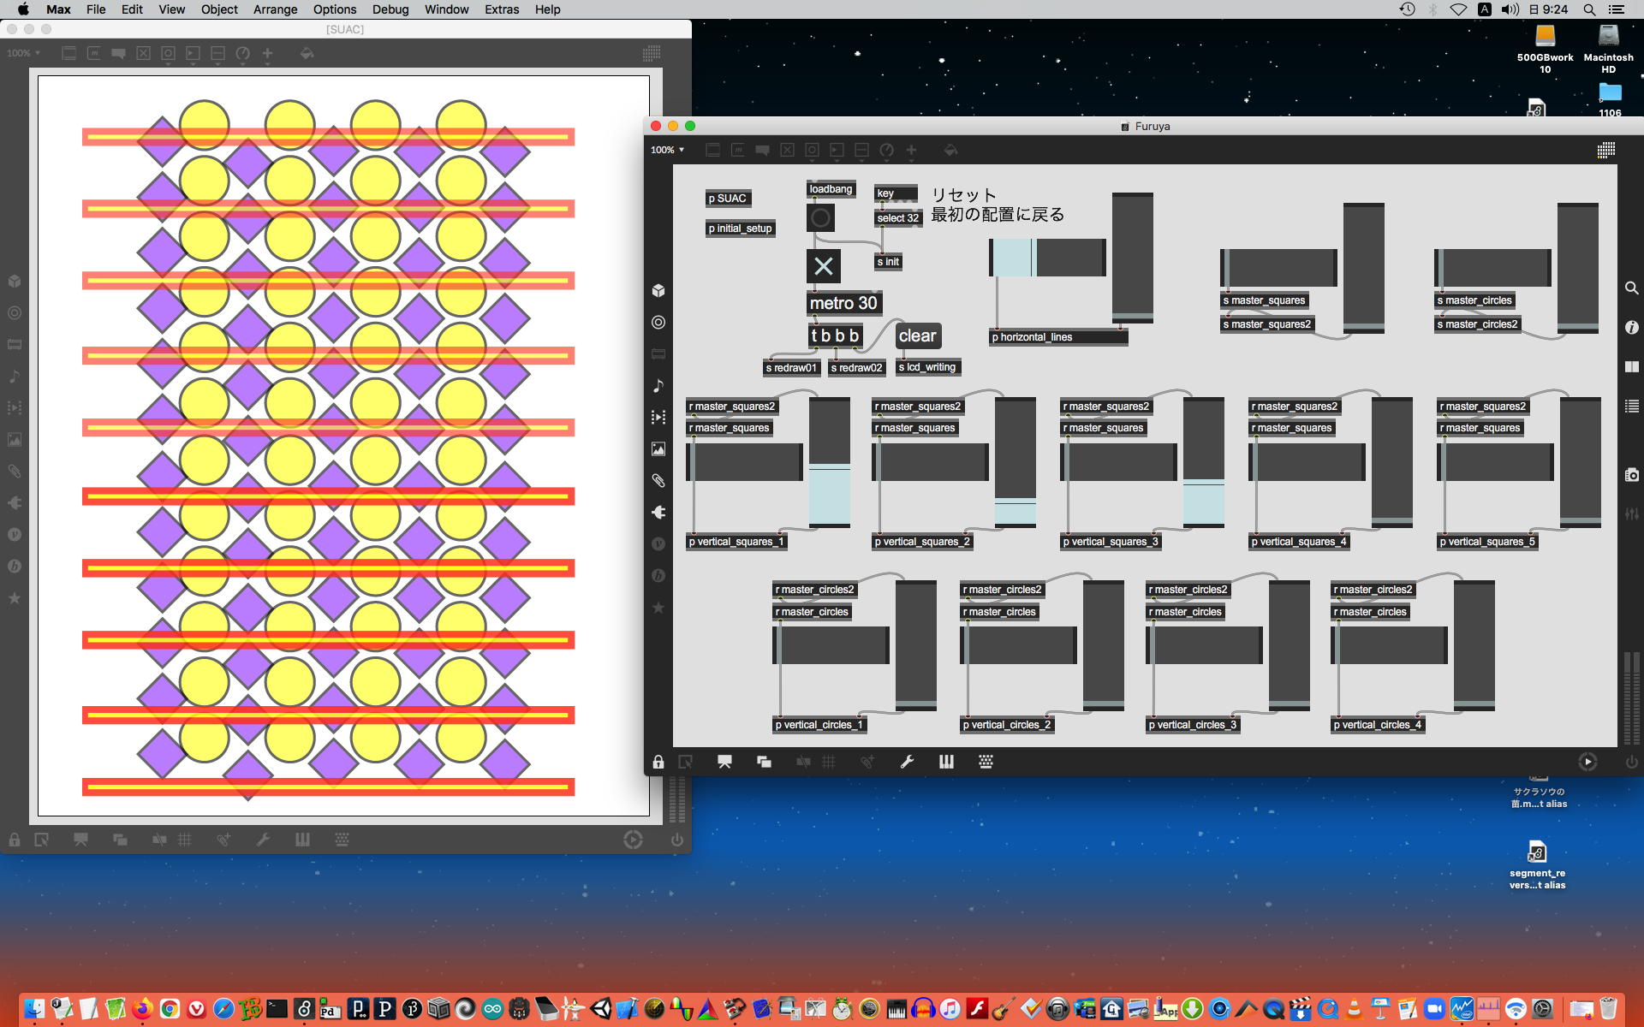Open the audio note sidebar icon
The image size is (1644, 1027).
point(658,386)
